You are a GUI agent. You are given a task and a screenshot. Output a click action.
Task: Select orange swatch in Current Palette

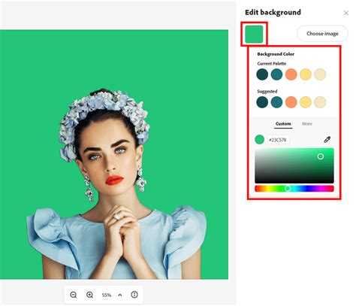[x=291, y=74]
